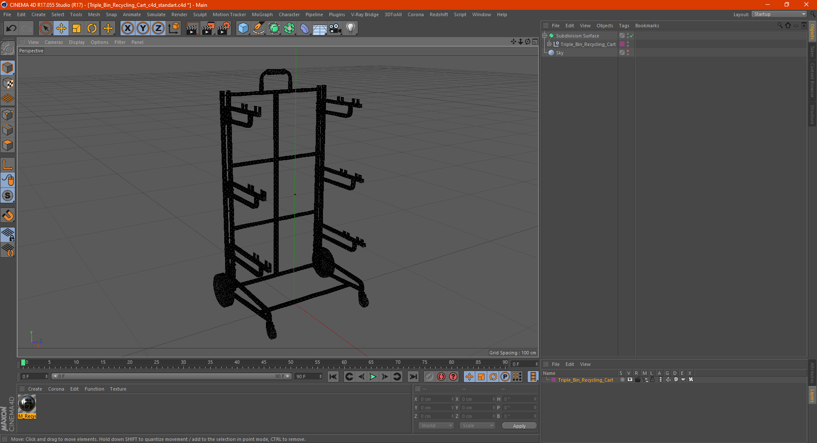Screen dimensions: 817x443
Task: Add a Cube primitive object
Action: [243, 29]
